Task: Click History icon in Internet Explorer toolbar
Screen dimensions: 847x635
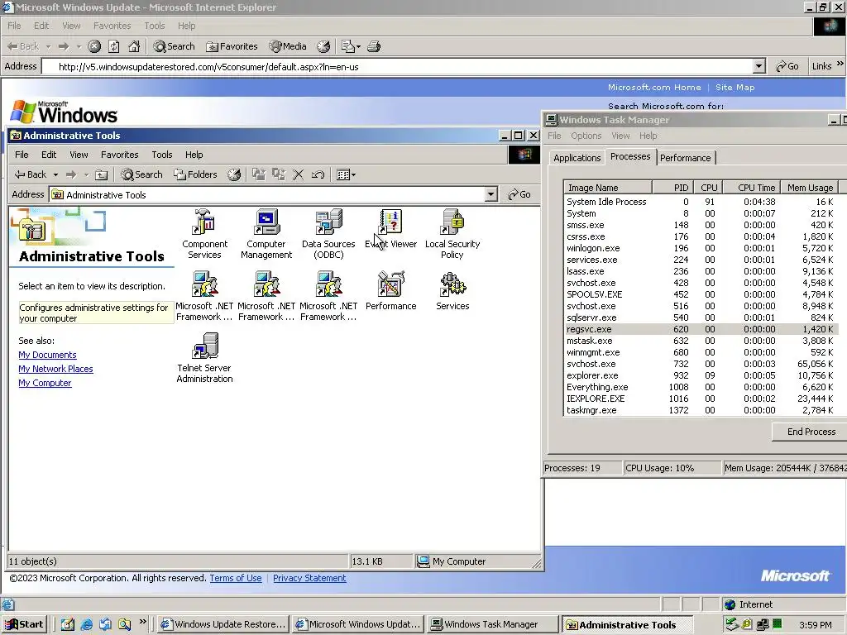Action: [323, 46]
